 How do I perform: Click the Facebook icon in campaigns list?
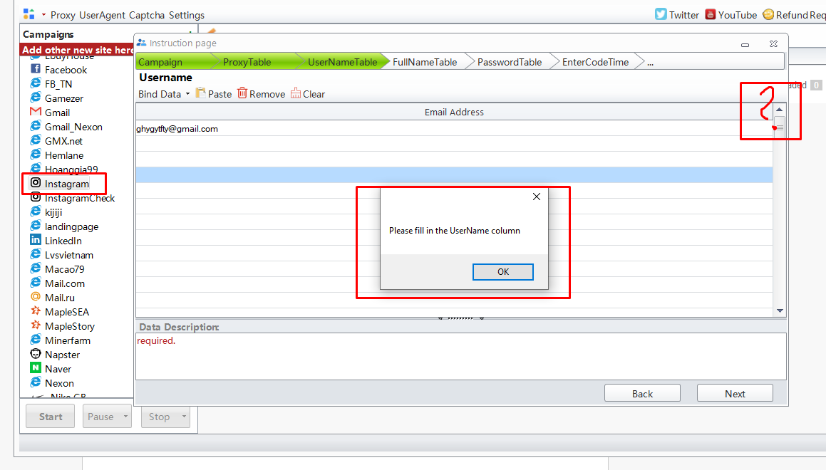tap(36, 70)
